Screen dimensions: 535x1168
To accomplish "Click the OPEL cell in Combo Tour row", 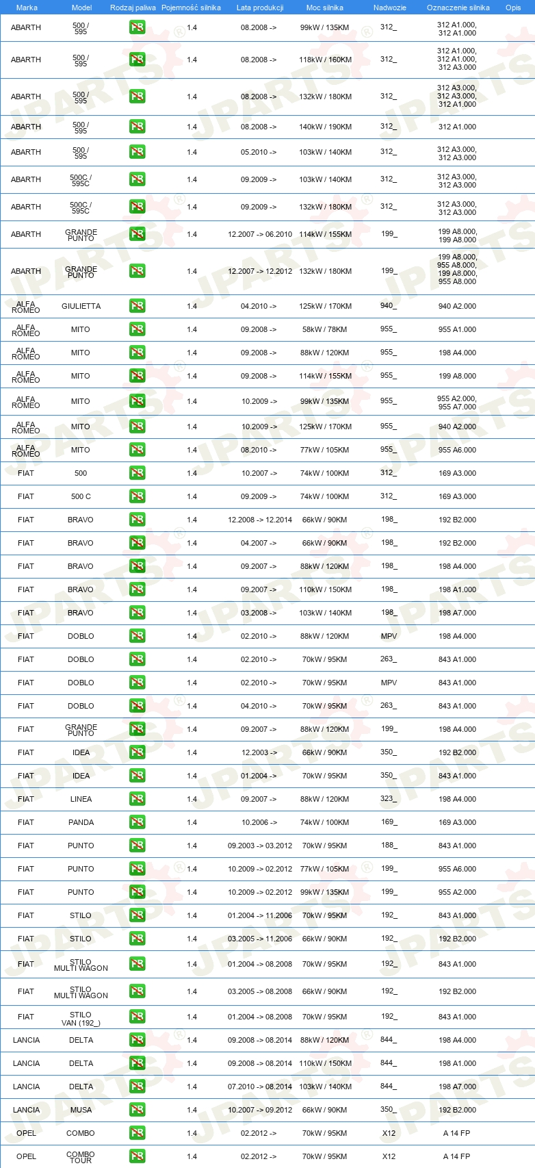I will coord(26,1156).
